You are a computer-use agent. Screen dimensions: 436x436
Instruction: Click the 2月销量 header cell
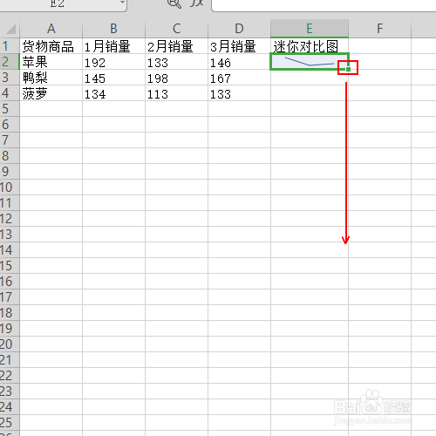click(x=176, y=46)
